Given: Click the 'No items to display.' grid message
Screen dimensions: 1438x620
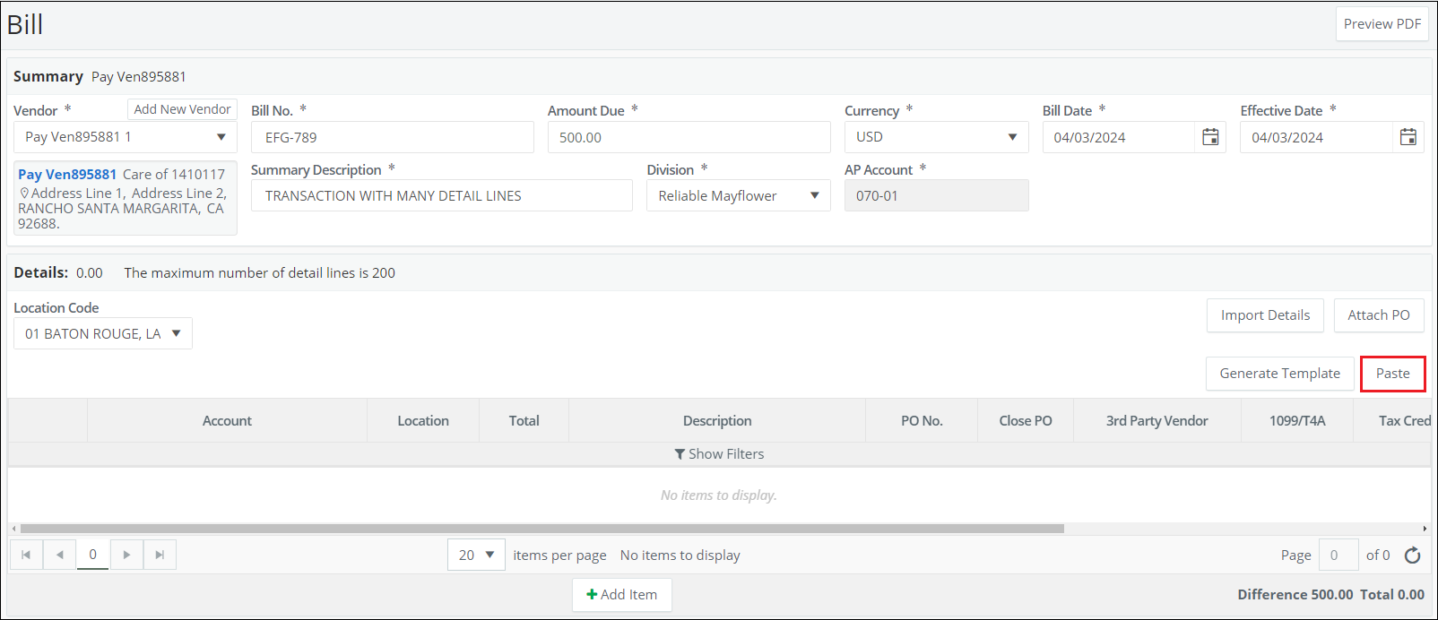Looking at the screenshot, I should click(x=719, y=495).
